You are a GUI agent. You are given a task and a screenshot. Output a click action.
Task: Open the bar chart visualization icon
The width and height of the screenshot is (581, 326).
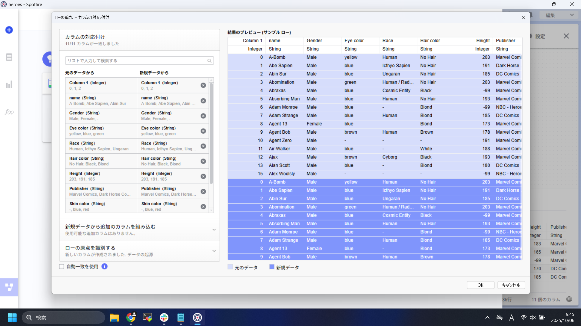point(9,84)
